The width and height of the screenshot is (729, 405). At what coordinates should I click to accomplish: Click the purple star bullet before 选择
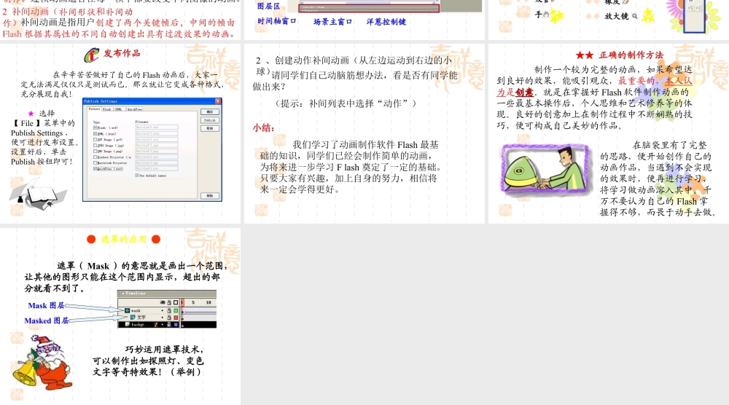click(x=31, y=114)
